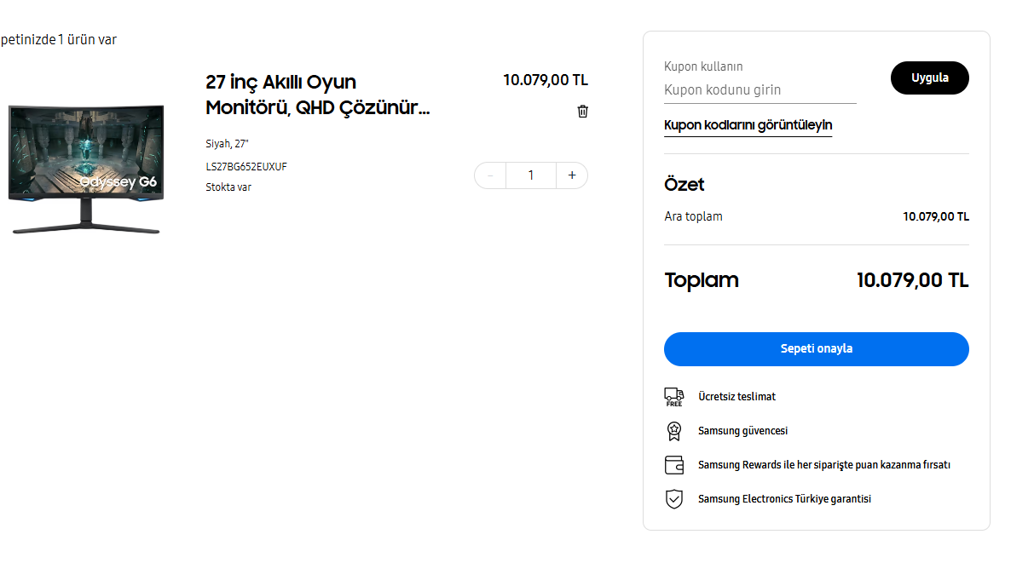Open the 27 inç Akıllı Oyun Monitörü title
1034x586 pixels.
click(x=318, y=95)
